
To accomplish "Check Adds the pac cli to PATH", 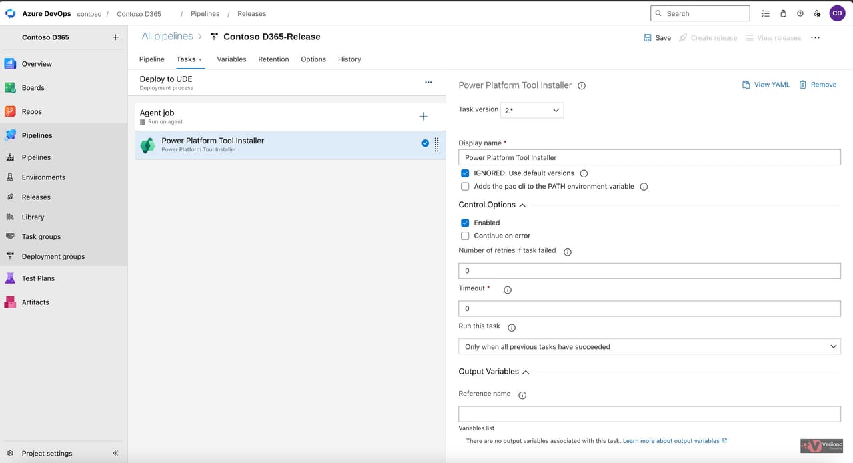I will 465,187.
